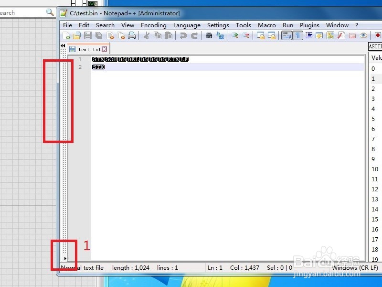This screenshot has width=382, height=287.
Task: Click the Redo arrow icon
Action: (194, 35)
